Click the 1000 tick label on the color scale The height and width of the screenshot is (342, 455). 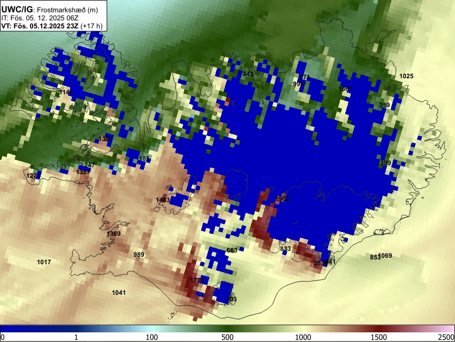click(x=303, y=337)
